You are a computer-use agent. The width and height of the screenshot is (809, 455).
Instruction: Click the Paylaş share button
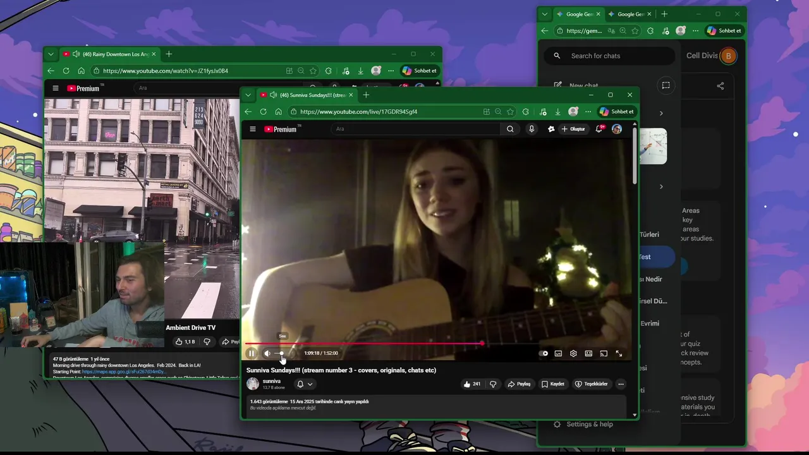[519, 384]
